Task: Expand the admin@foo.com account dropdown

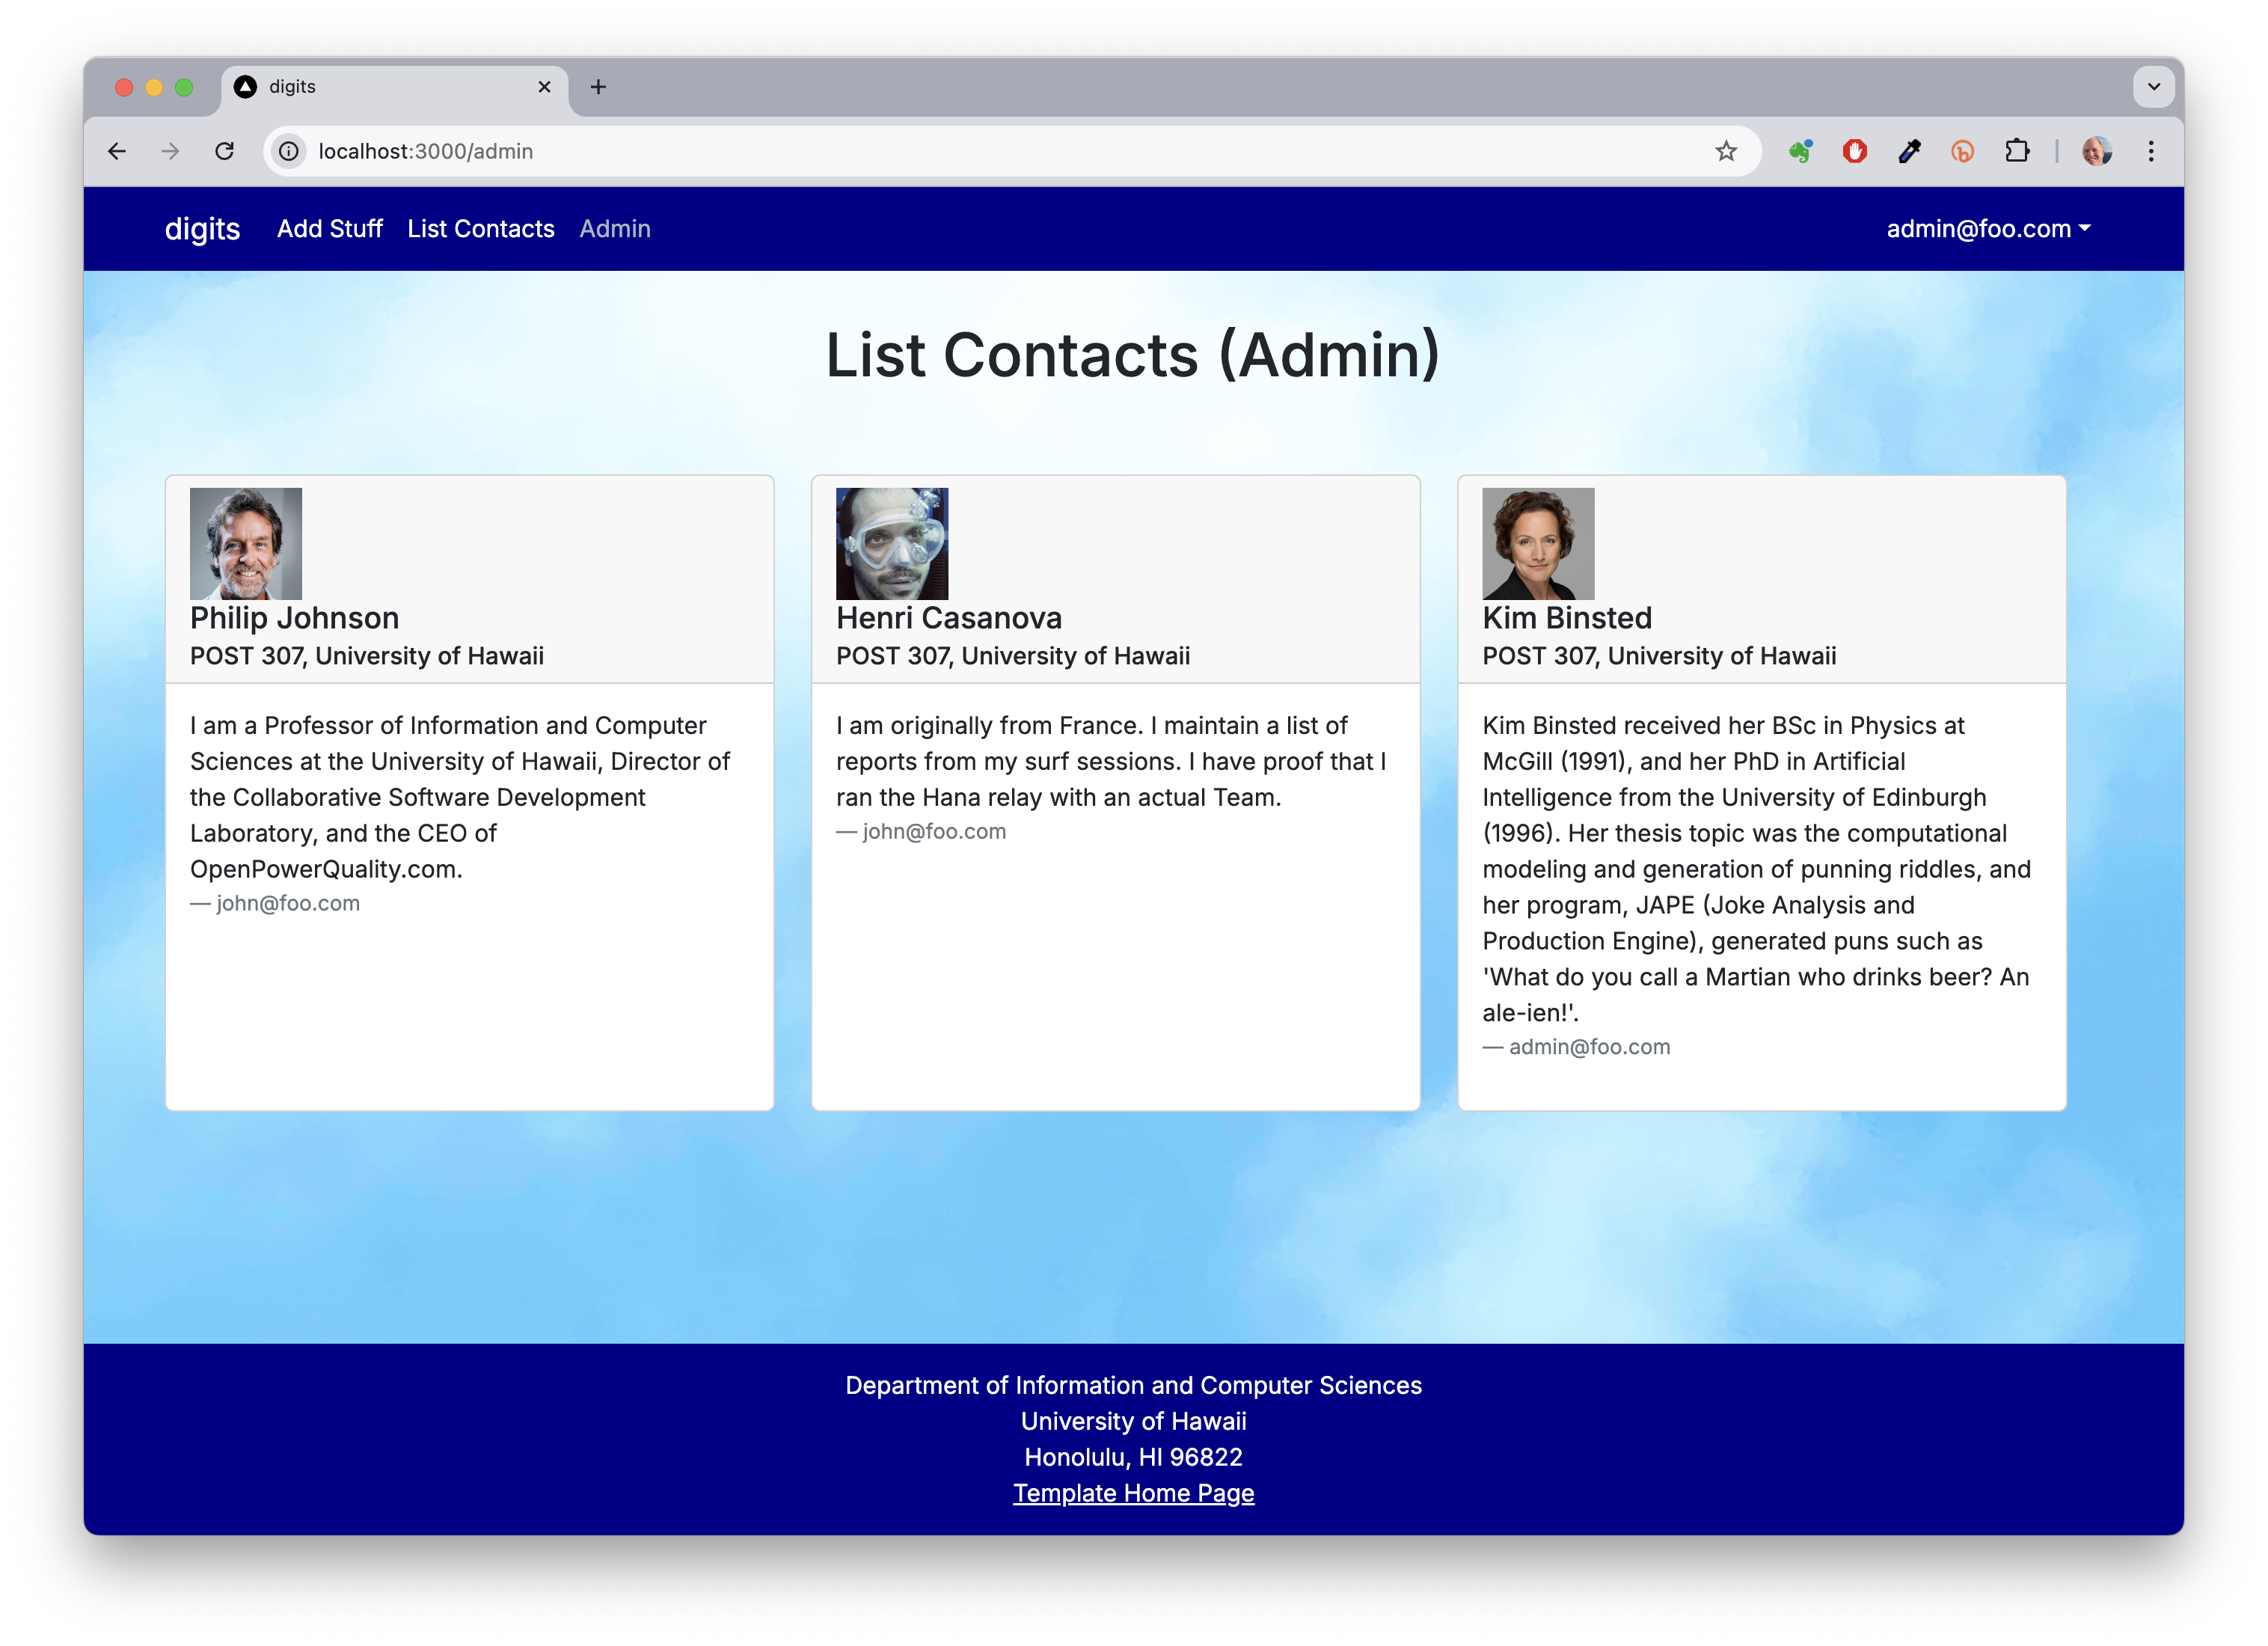Action: coord(1987,229)
